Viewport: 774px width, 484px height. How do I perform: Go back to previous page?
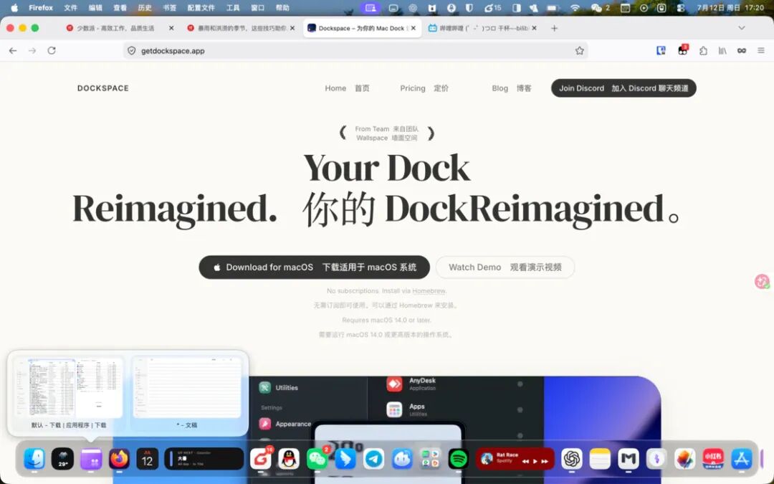point(13,50)
